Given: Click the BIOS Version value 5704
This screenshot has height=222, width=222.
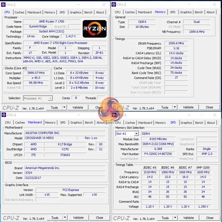Looking at the screenshot, I should [x=65, y=173].
